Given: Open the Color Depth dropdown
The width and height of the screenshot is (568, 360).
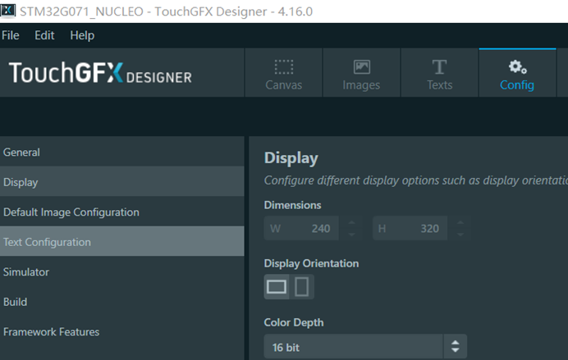Looking at the screenshot, I should [355, 347].
